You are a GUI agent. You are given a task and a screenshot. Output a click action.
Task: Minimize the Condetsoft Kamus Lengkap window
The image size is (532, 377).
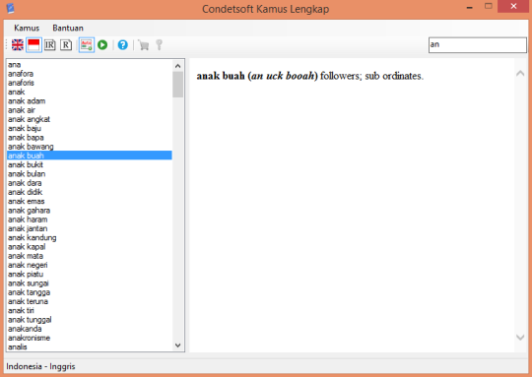coord(470,7)
